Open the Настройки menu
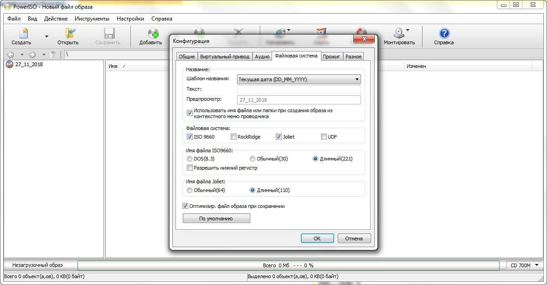 (x=130, y=19)
